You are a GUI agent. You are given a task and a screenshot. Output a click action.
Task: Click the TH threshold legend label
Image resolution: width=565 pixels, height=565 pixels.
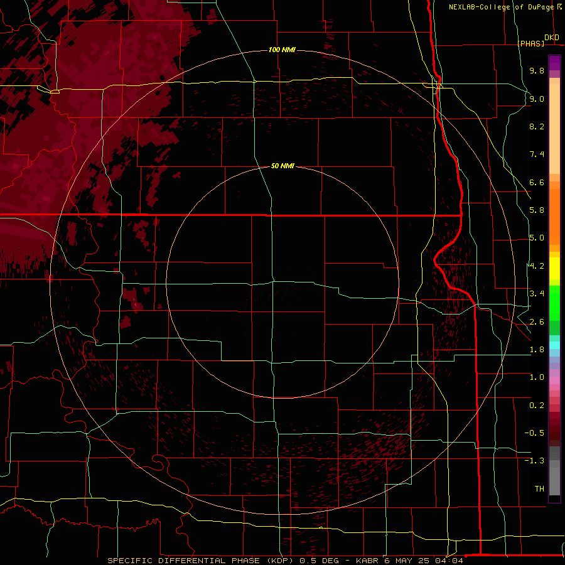(x=539, y=489)
